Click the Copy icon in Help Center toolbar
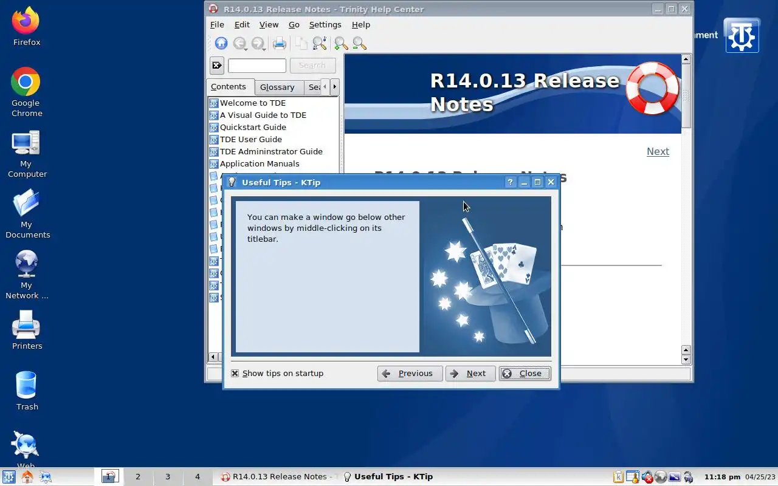The height and width of the screenshot is (486, 778). pos(301,43)
